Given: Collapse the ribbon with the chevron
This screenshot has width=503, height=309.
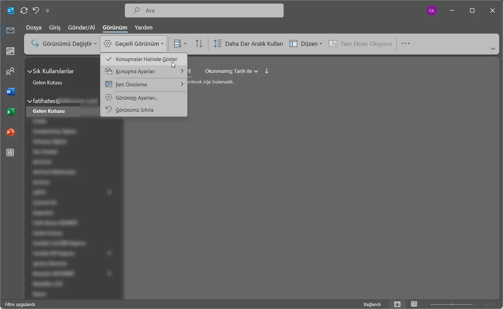Looking at the screenshot, I should [493, 49].
